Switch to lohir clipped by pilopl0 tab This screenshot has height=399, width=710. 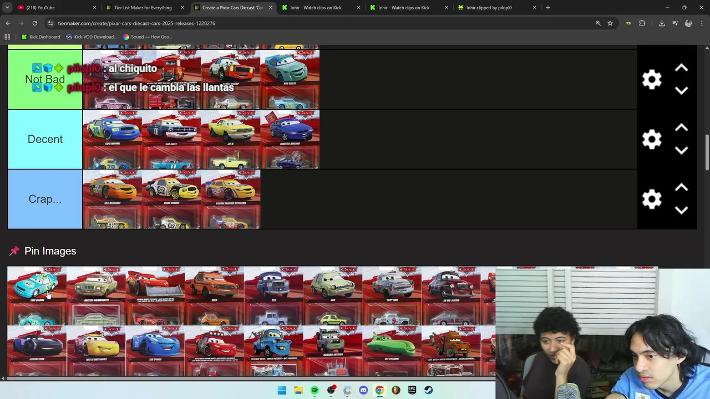(x=496, y=8)
